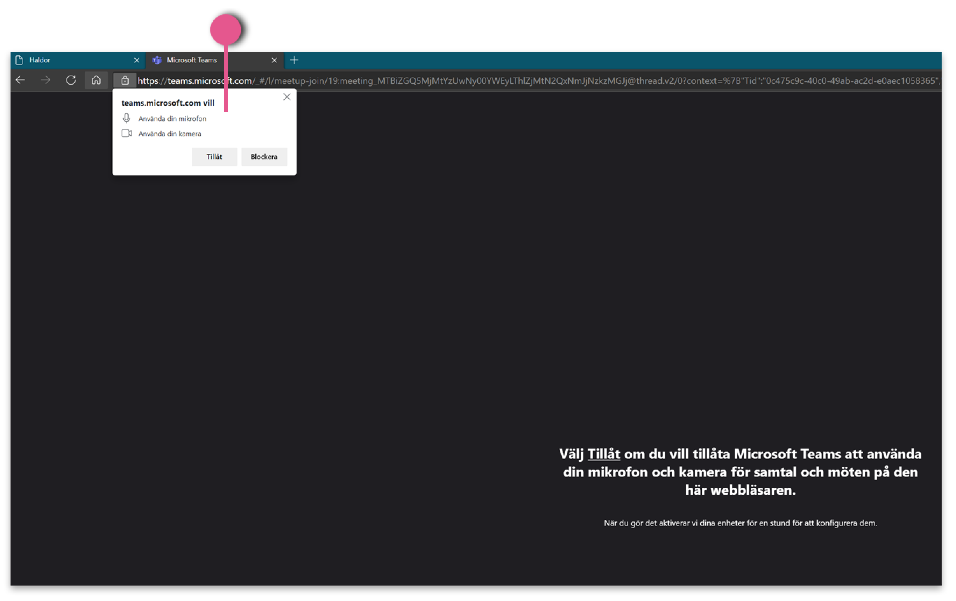Screen dimensions: 956x601
Task: Click the underlined word Tillåt in the page message
Action: click(603, 454)
